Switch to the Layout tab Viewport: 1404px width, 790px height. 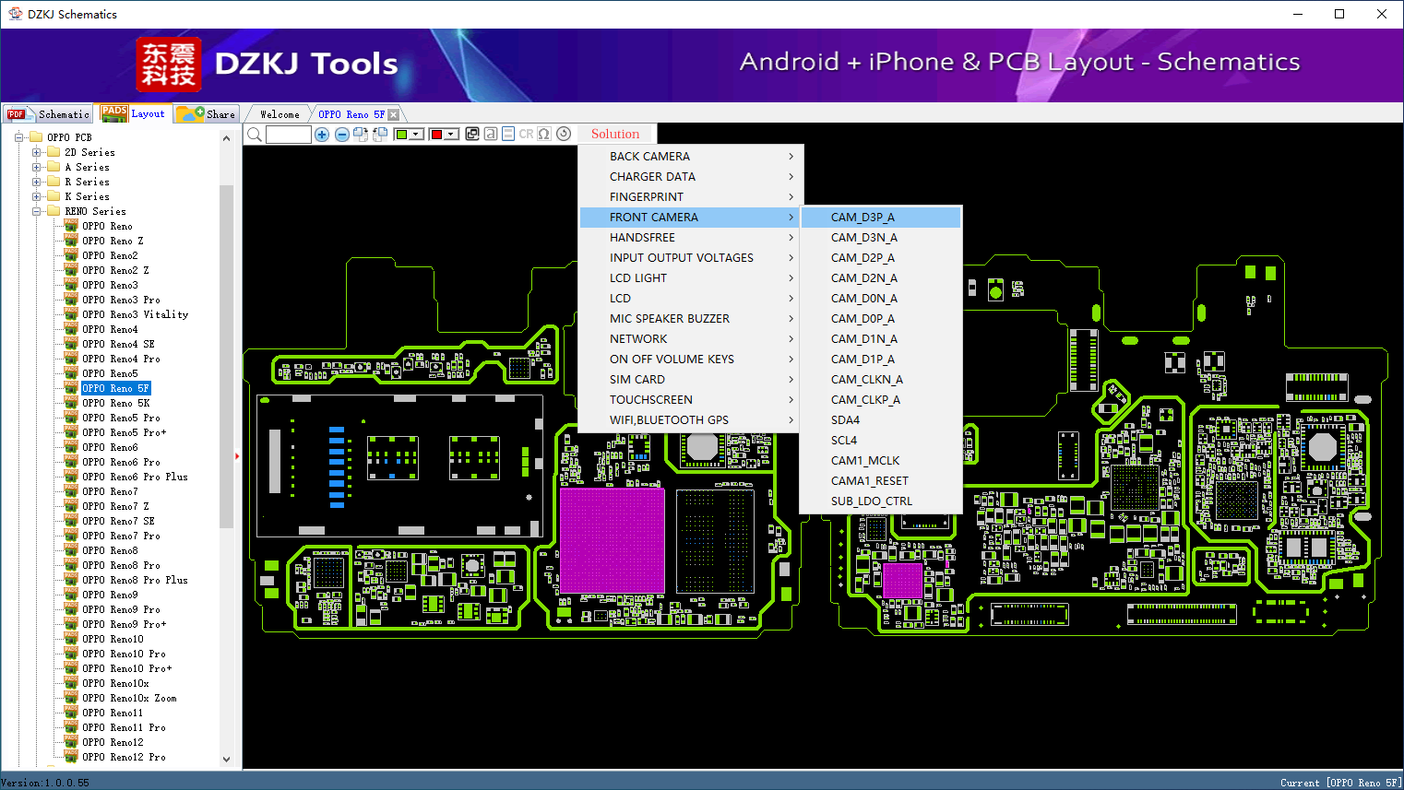[x=134, y=113]
